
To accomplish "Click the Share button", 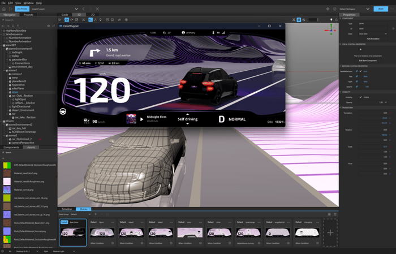I will (x=380, y=8).
